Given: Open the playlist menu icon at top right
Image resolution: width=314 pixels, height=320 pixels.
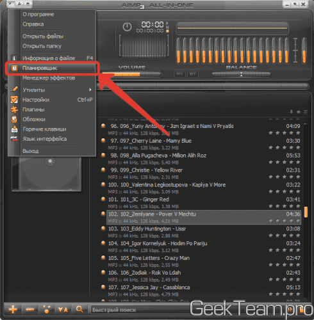Looking at the screenshot, I should tap(306, 112).
